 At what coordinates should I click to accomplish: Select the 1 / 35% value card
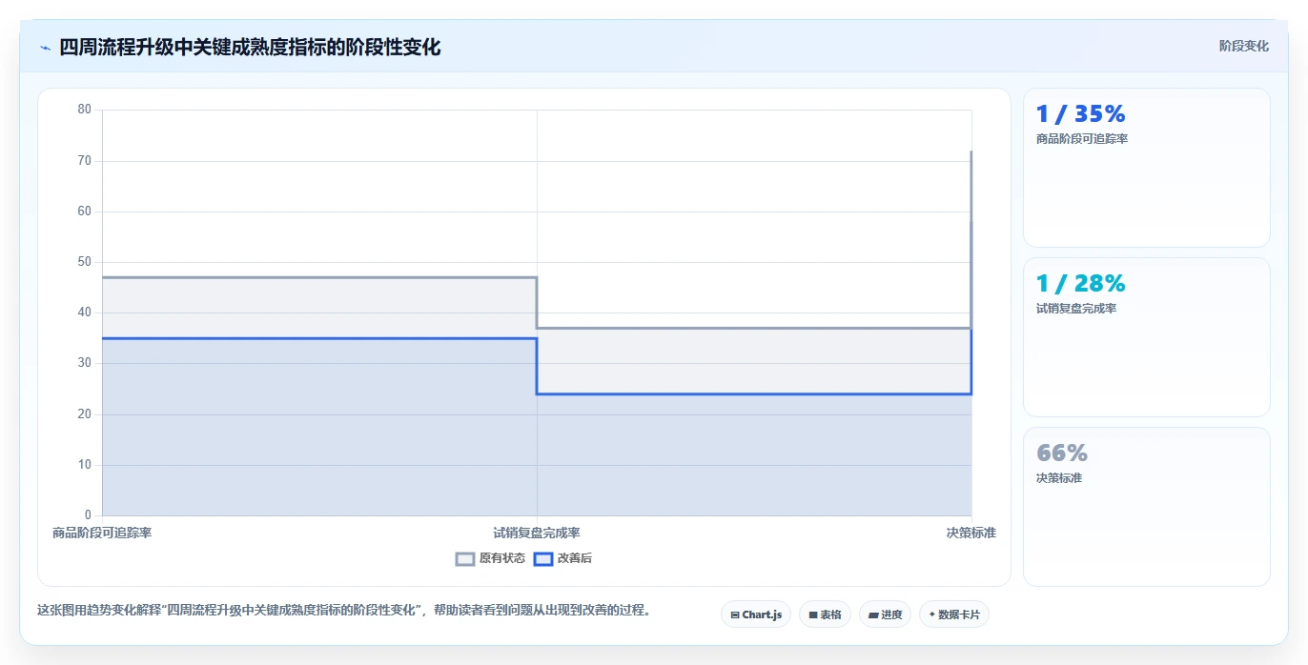tap(1147, 168)
